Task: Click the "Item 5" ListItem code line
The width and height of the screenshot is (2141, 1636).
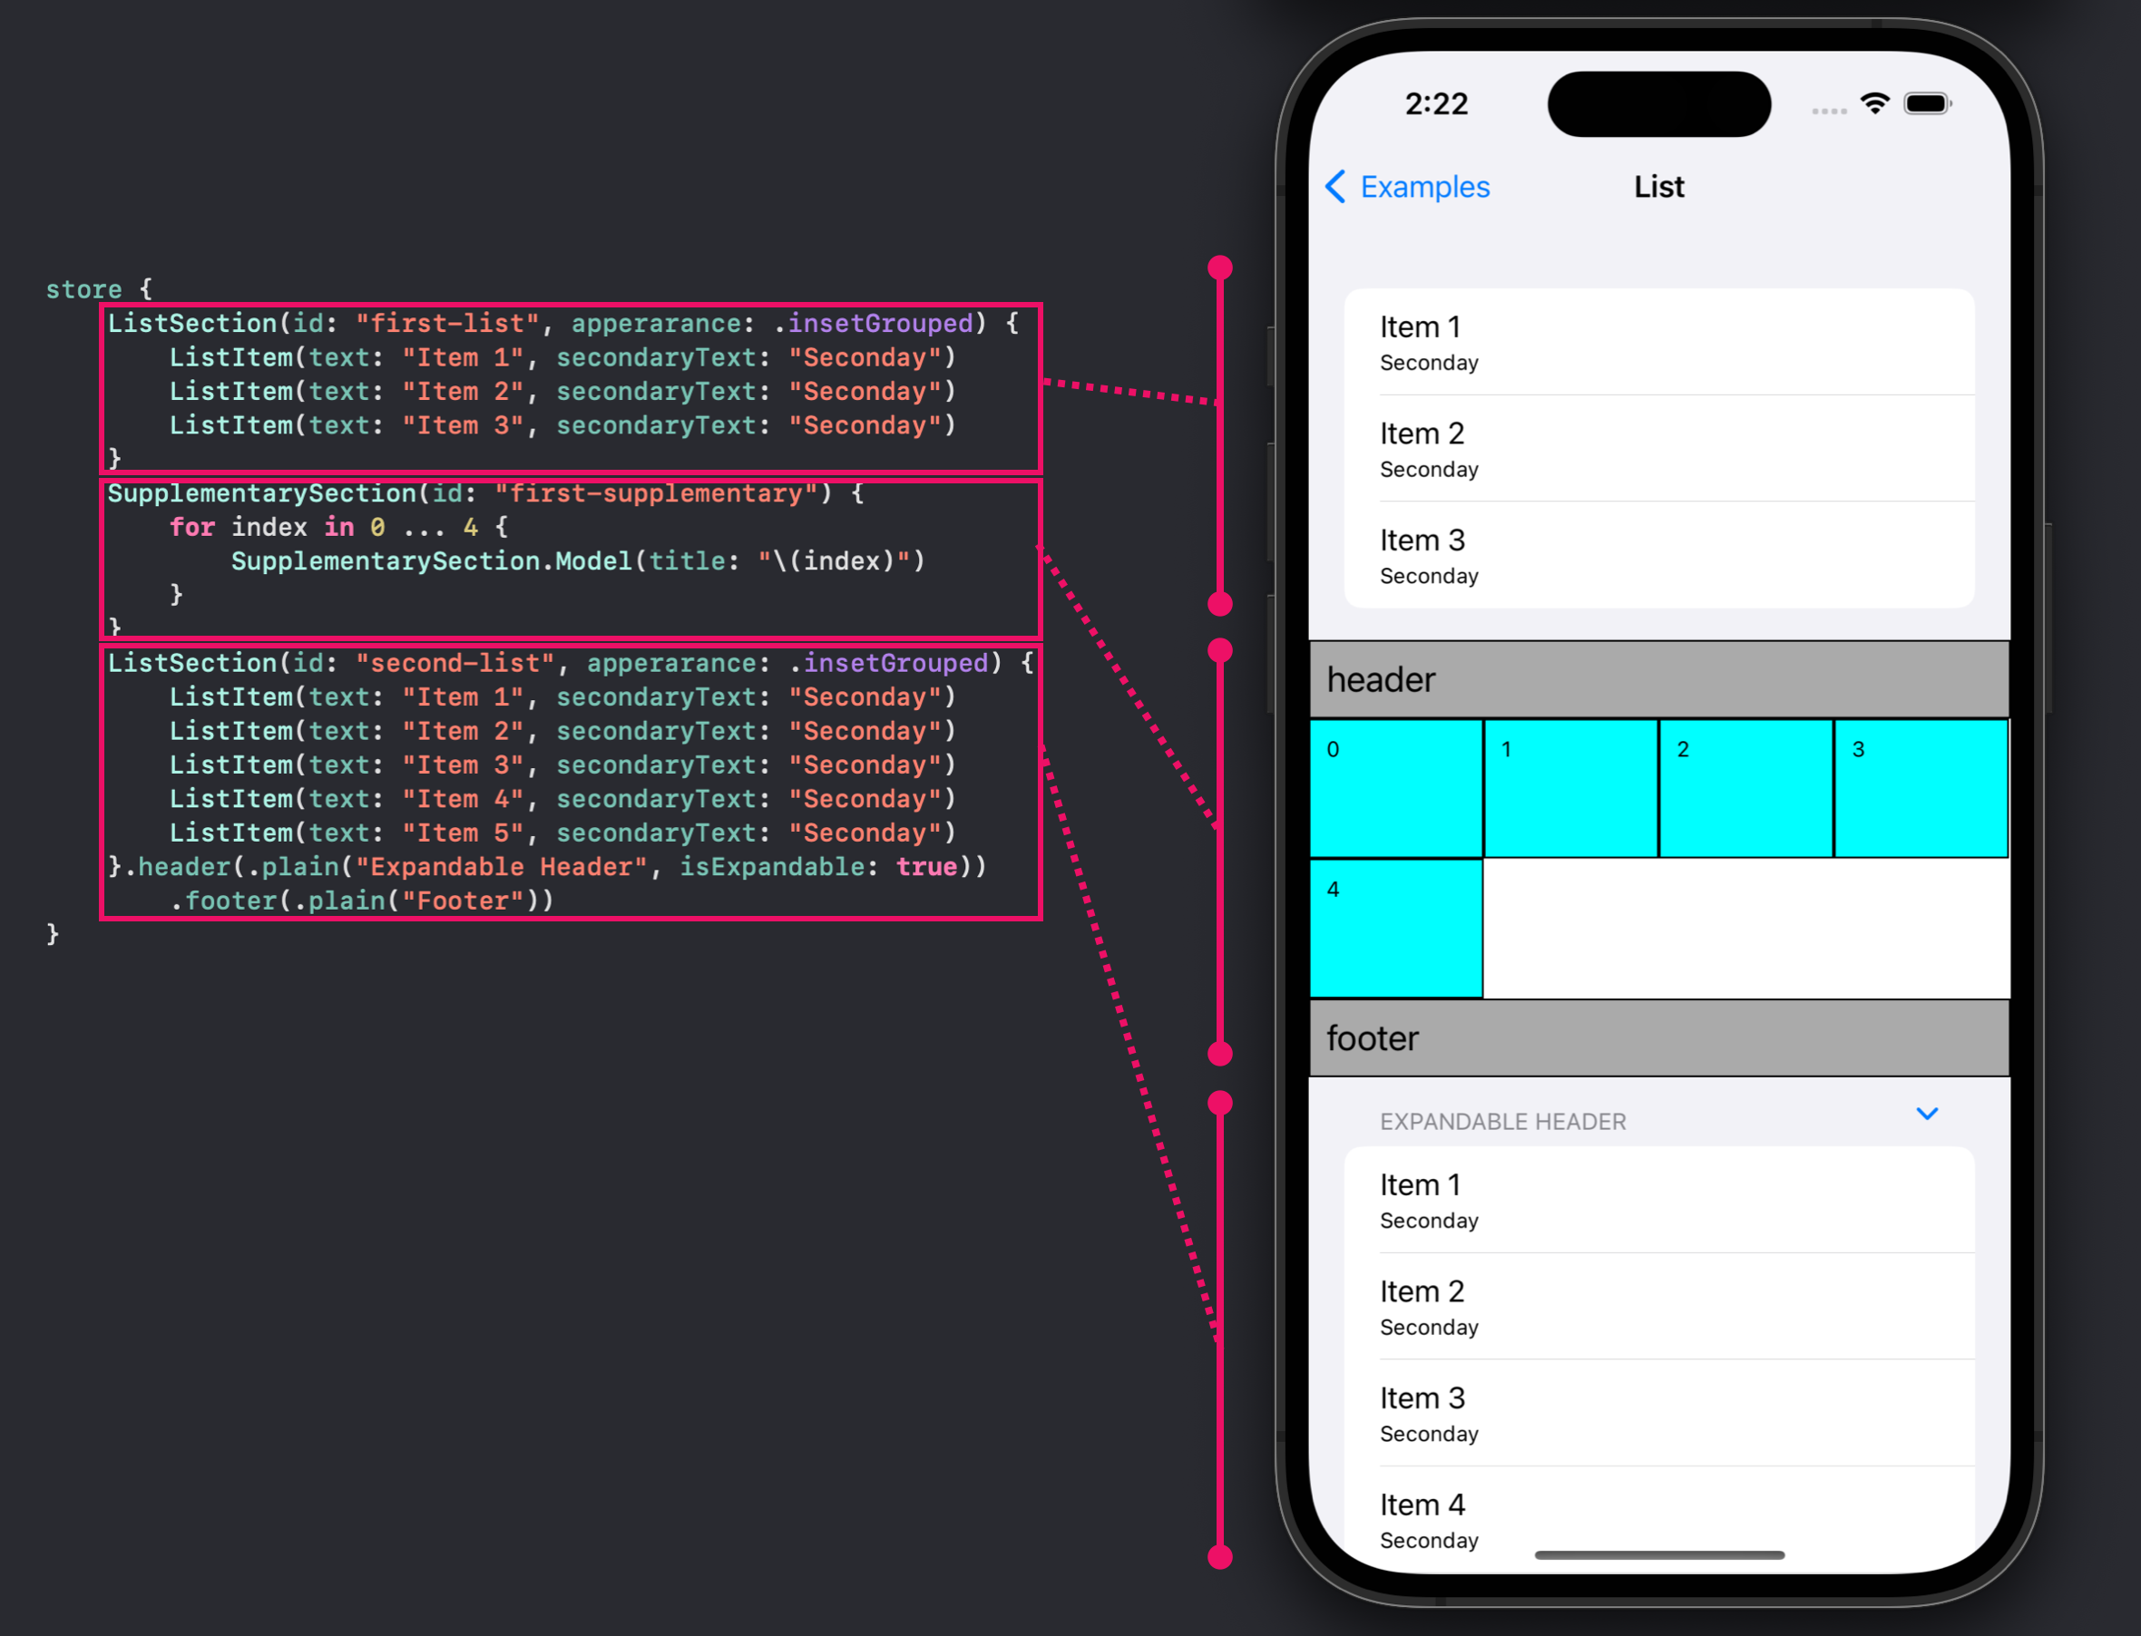Action: pyautogui.click(x=562, y=833)
